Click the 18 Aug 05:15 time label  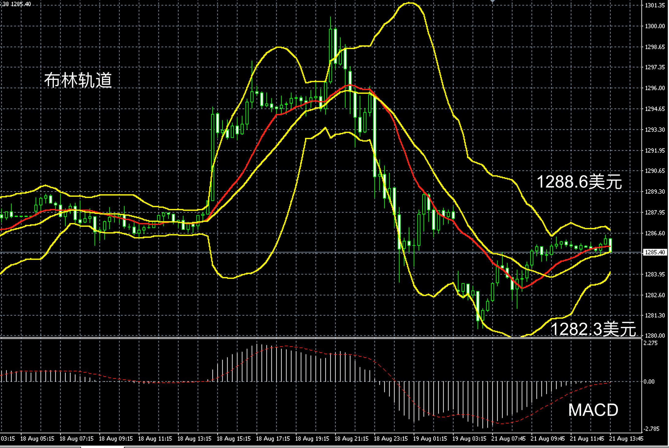coord(37,439)
